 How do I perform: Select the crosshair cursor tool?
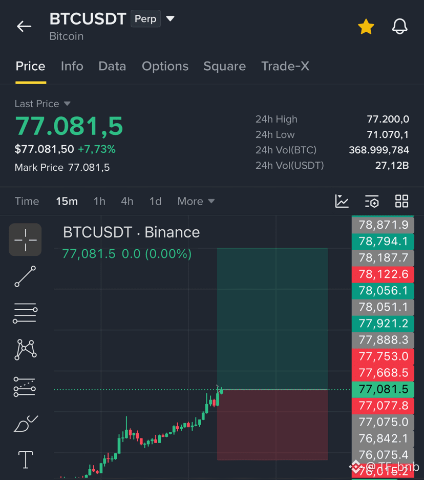pos(25,239)
